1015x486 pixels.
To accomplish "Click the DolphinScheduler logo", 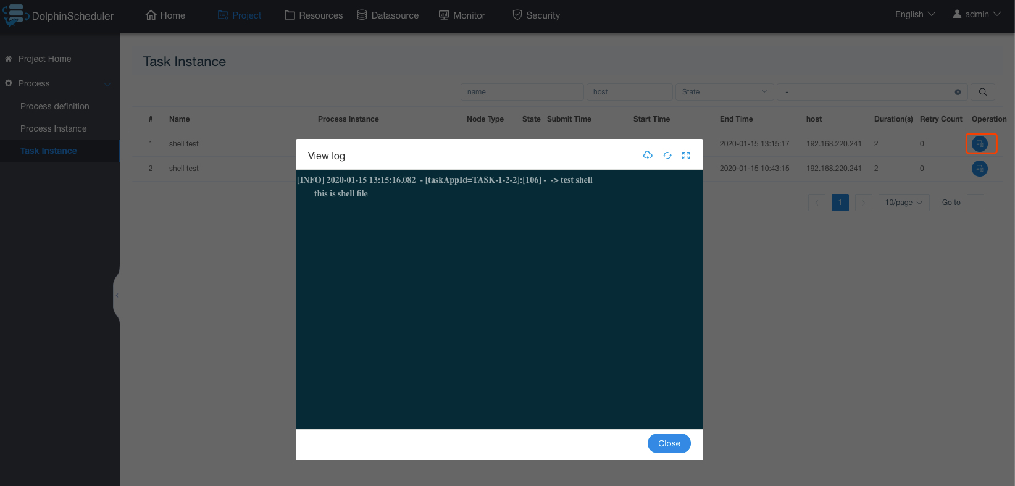I will pyautogui.click(x=59, y=15).
